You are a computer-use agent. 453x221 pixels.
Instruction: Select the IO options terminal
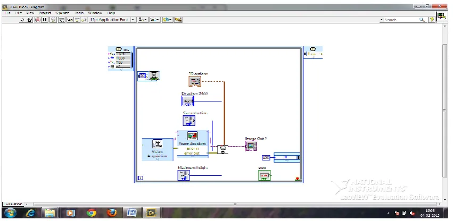195,81
